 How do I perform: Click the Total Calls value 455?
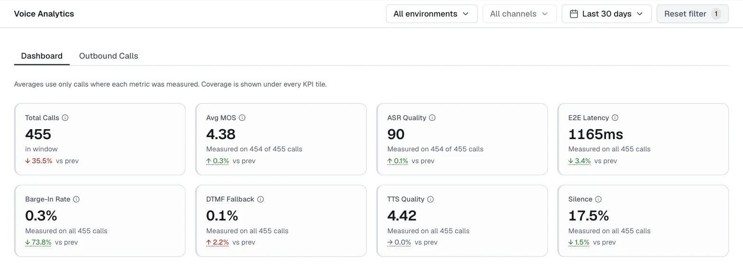coord(38,134)
